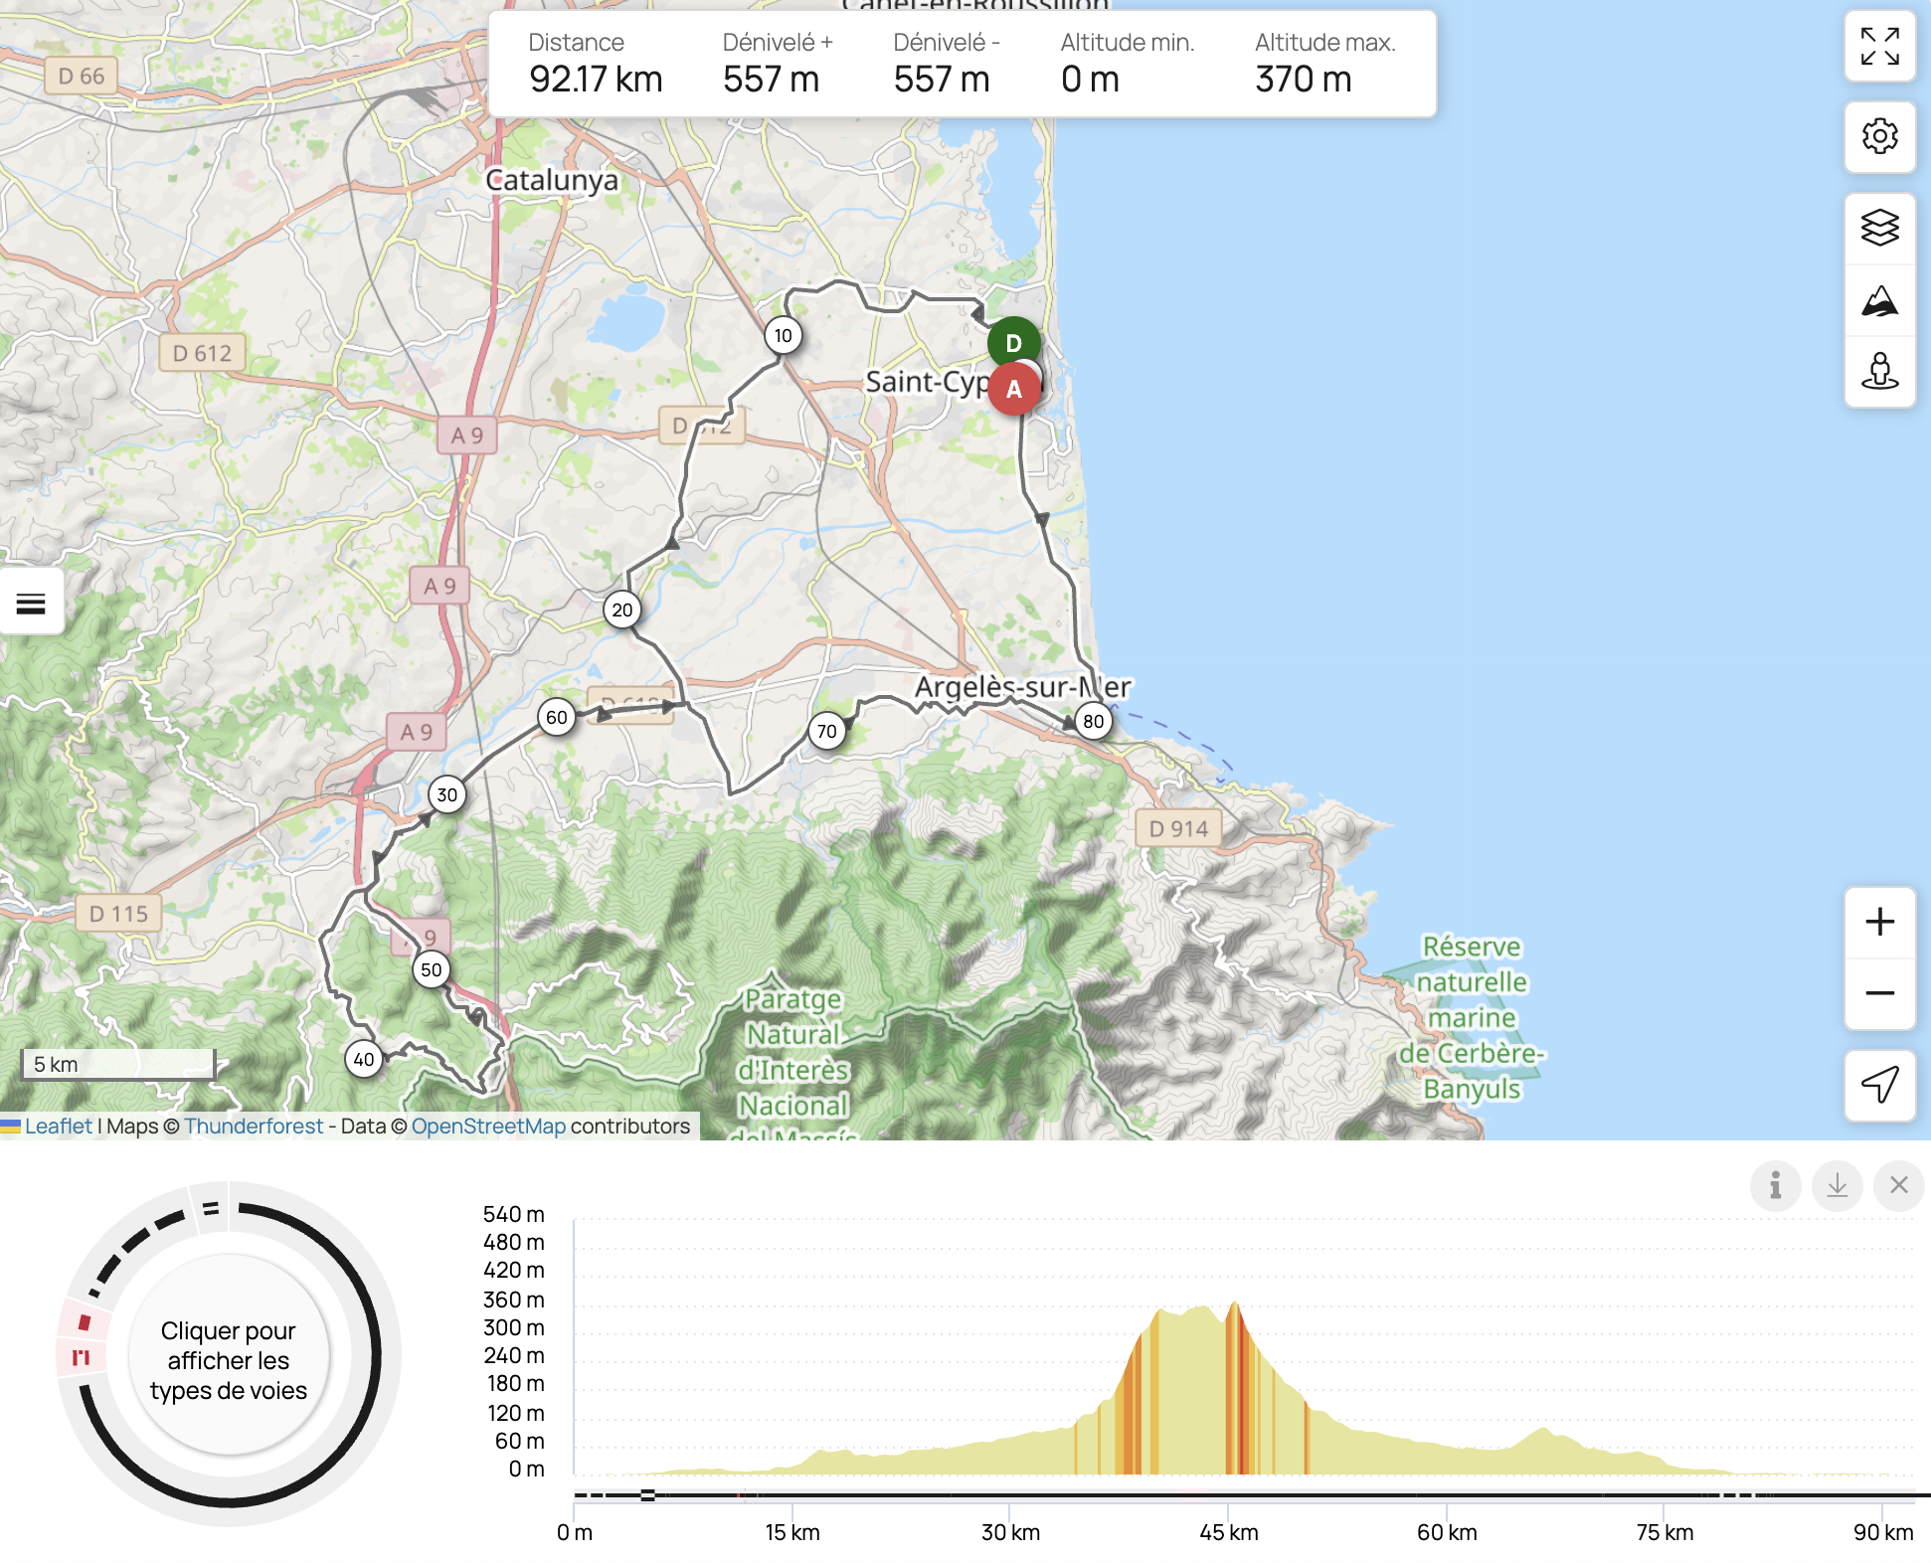The width and height of the screenshot is (1931, 1563).
Task: Open the Thunderforest maps link
Action: click(x=254, y=1127)
